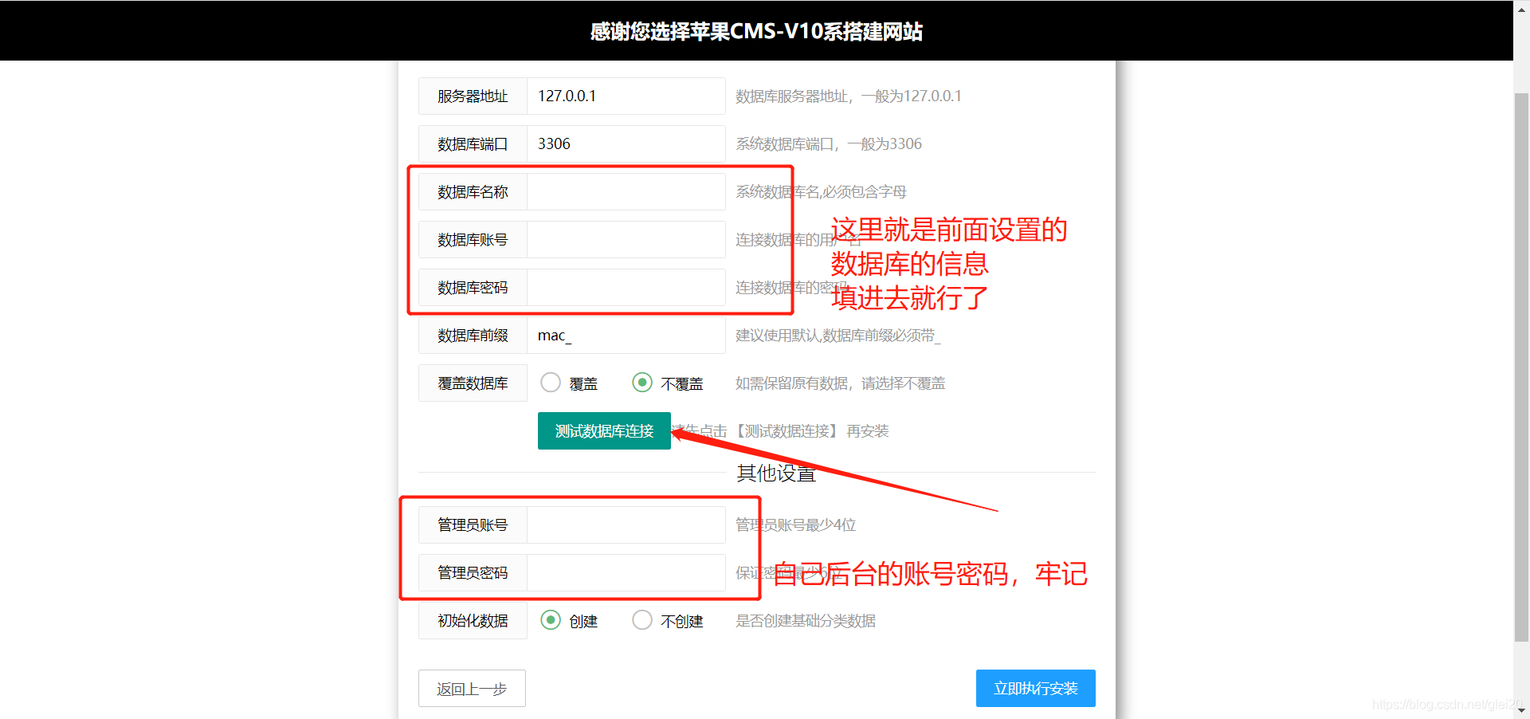1530x719 pixels.
Task: Click the admin account (管理员账号) input
Action: pyautogui.click(x=626, y=525)
